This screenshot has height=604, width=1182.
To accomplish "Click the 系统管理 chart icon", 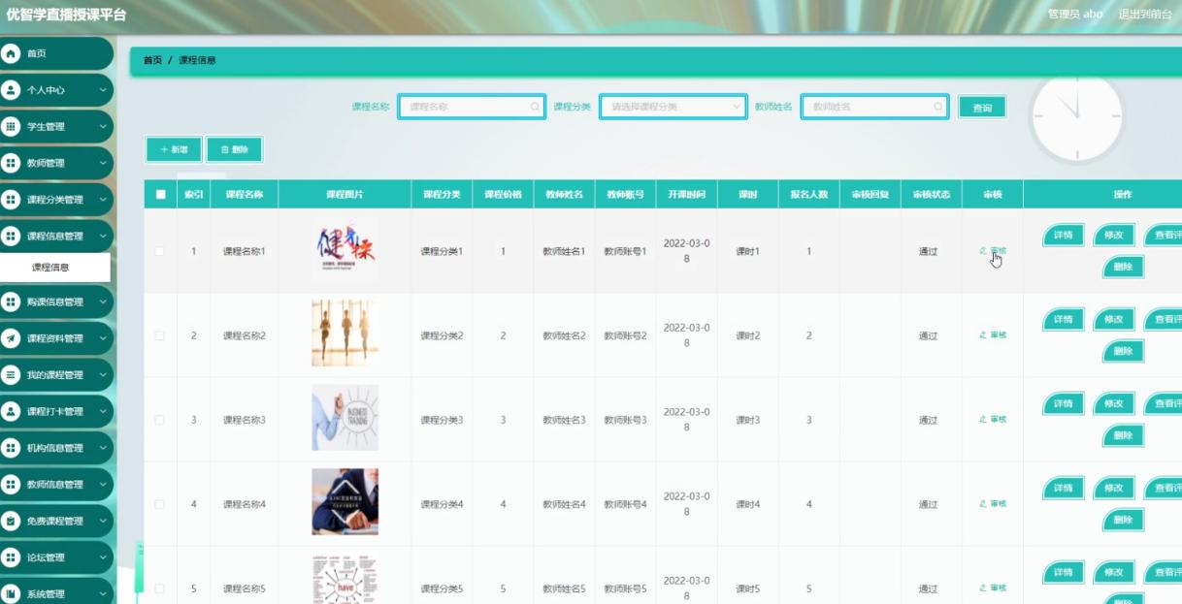I will point(11,593).
